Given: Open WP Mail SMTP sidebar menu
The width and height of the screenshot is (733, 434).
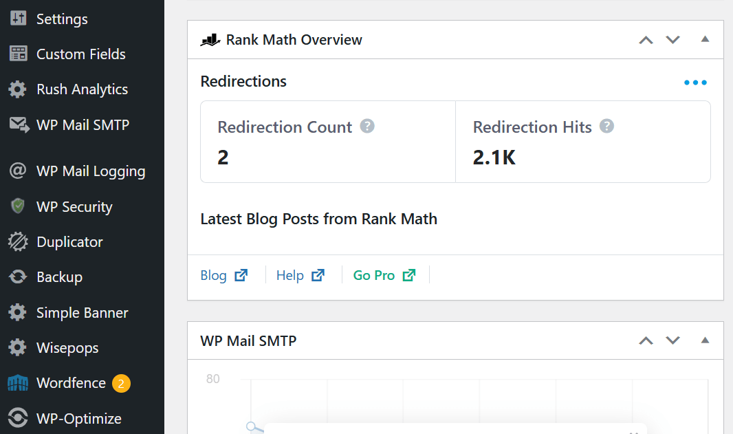Looking at the screenshot, I should [x=82, y=125].
